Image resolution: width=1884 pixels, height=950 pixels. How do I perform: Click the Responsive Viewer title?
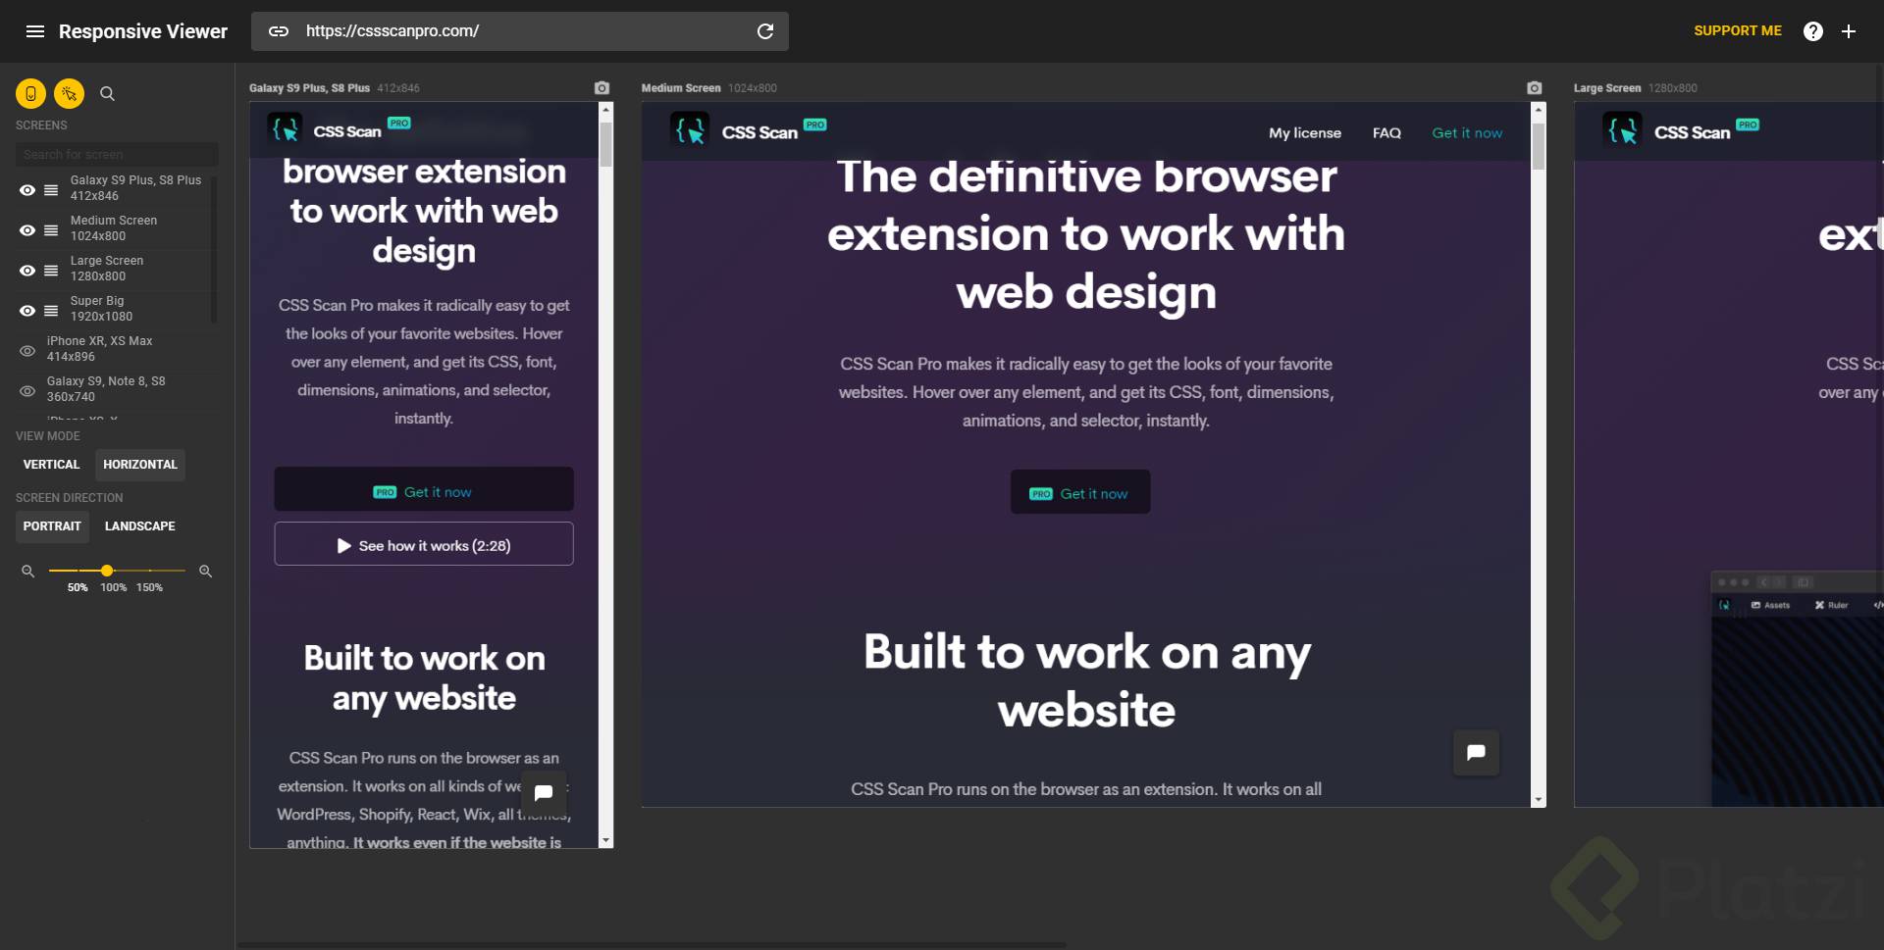click(x=143, y=31)
